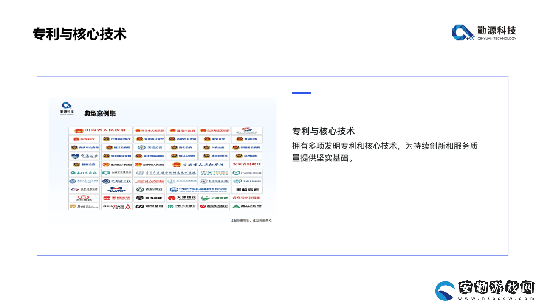Choose the 云南高速 logo card
Screen dimensions: 539x303
click(214, 198)
